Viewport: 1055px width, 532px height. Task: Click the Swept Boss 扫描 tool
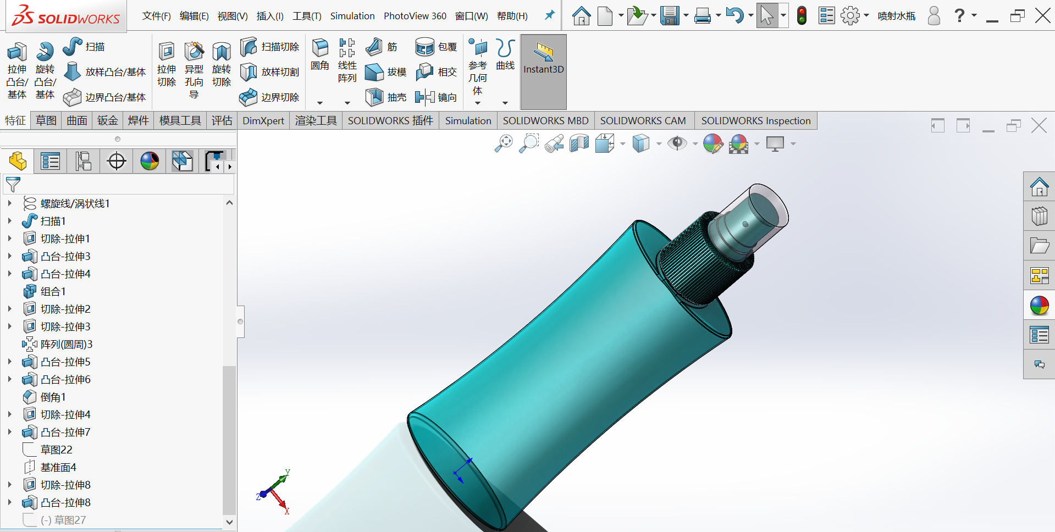84,47
